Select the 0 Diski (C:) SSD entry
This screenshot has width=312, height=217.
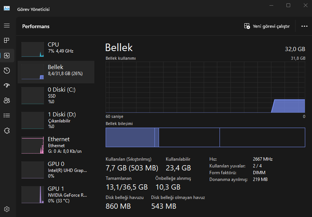tap(56, 95)
